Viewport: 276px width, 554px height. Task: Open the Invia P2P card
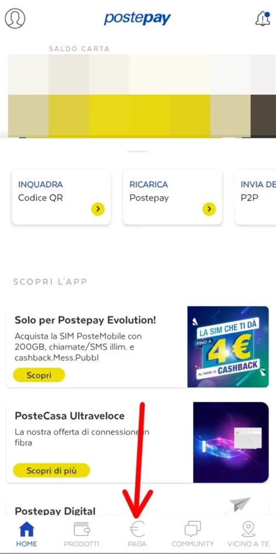(255, 197)
